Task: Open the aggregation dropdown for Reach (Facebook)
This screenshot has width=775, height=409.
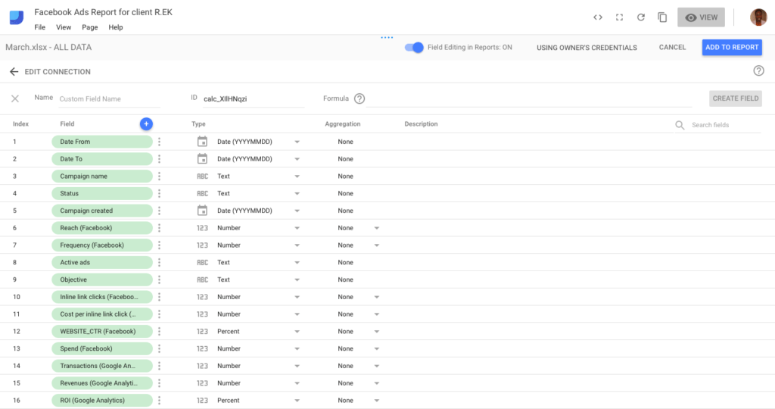Action: click(377, 229)
